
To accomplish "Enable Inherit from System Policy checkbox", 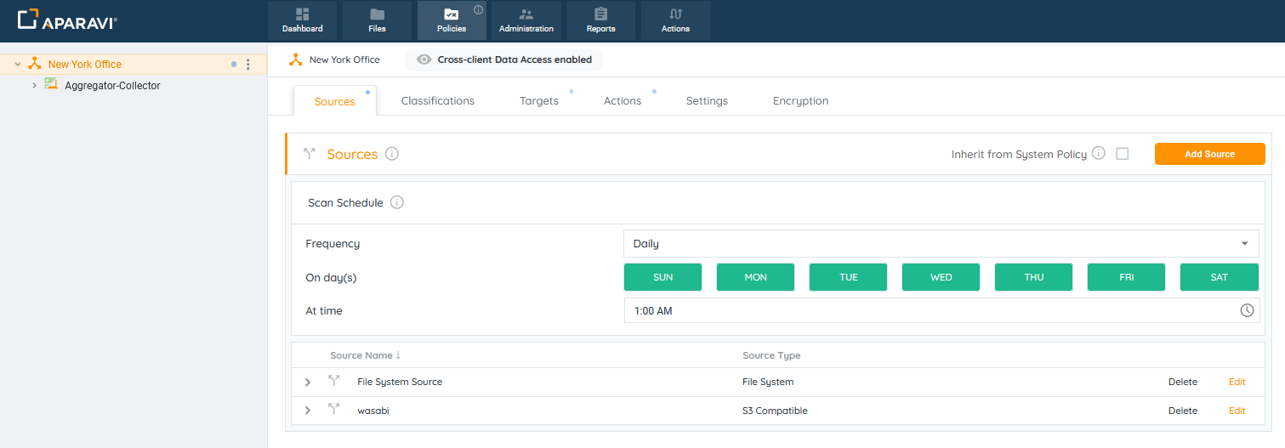I will point(1122,154).
